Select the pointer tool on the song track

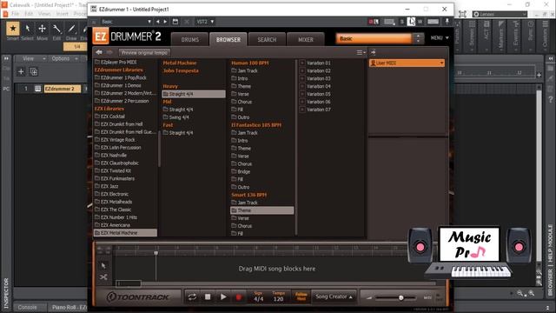(103, 266)
